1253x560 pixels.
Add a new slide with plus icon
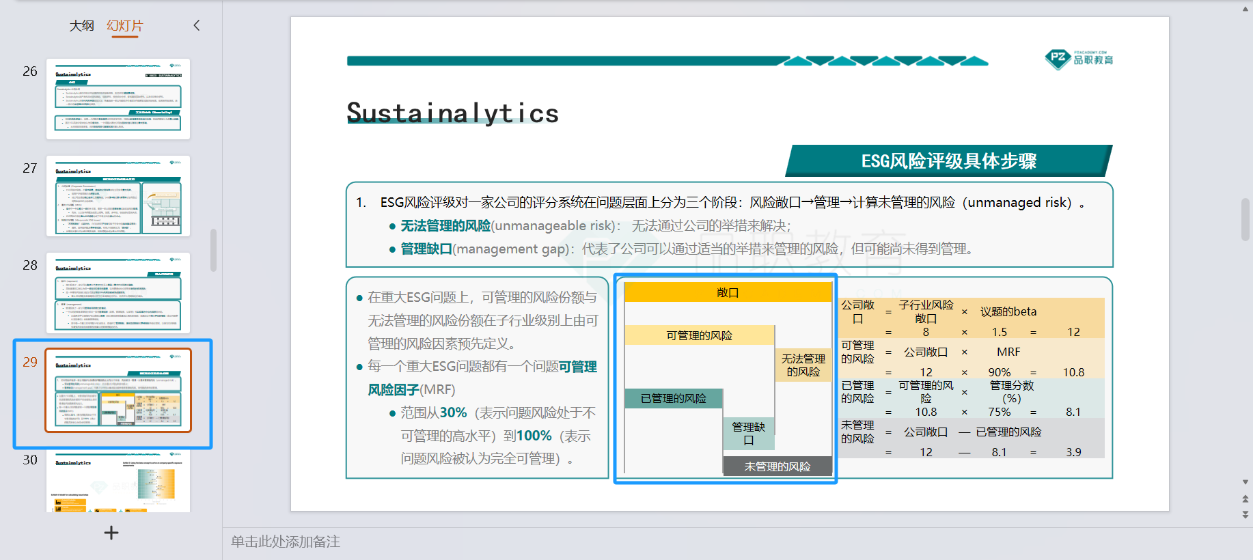point(111,533)
